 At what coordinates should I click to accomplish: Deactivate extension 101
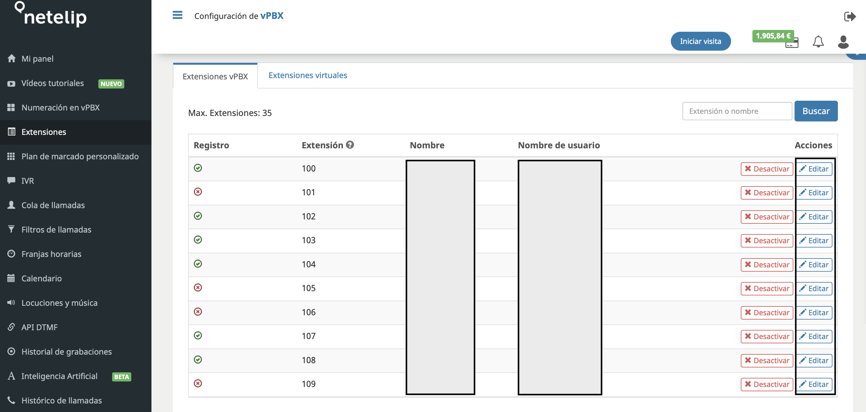pyautogui.click(x=767, y=193)
